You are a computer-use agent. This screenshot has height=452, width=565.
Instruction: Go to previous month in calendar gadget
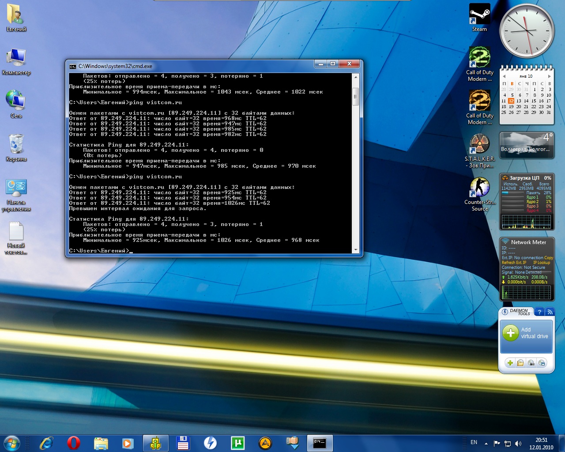click(x=504, y=76)
